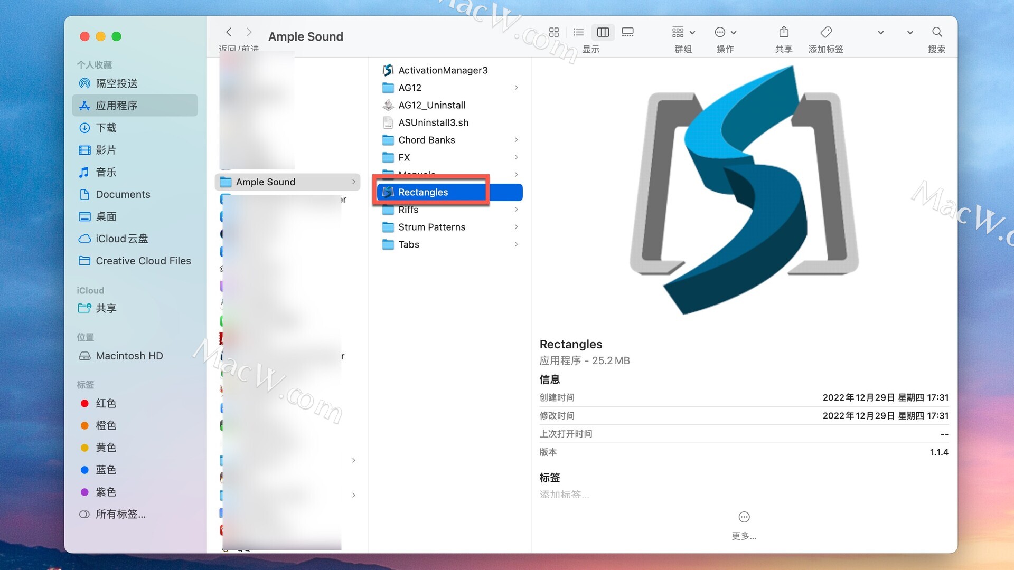Screen dimensions: 1014x570
Task: Open the group-by dropdown in the toolbar
Action: point(683,32)
